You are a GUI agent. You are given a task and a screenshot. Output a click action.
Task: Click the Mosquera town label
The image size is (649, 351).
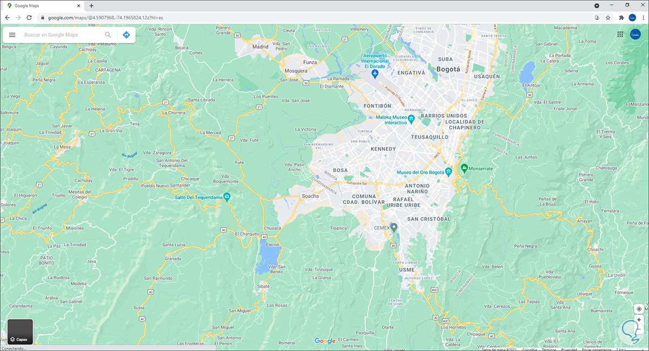(x=296, y=71)
